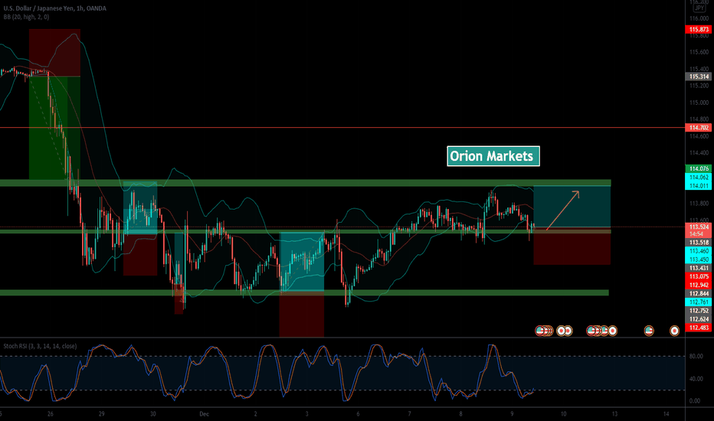Open the Japan economic event marker near the 14th
Viewport: 714px width, 421px height.
674,331
